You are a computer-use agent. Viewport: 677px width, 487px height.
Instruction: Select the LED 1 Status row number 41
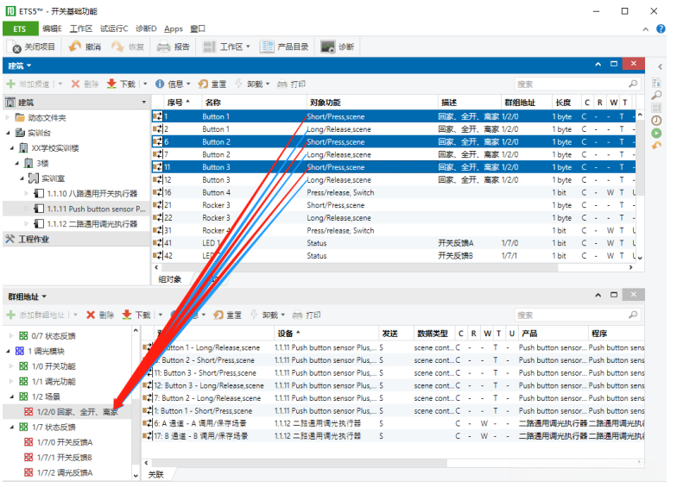click(x=393, y=243)
